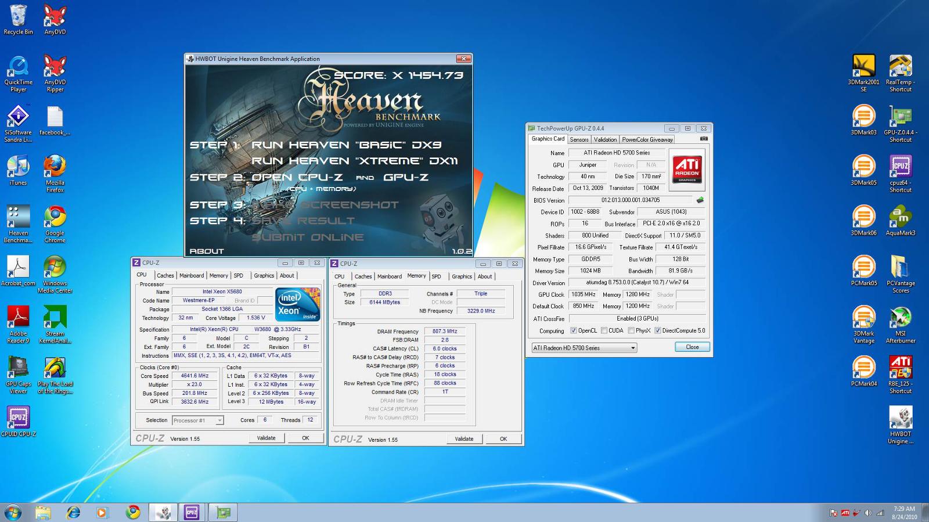The height and width of the screenshot is (522, 929).
Task: Select the GPU Caps Viewer desktop icon
Action: [x=18, y=375]
